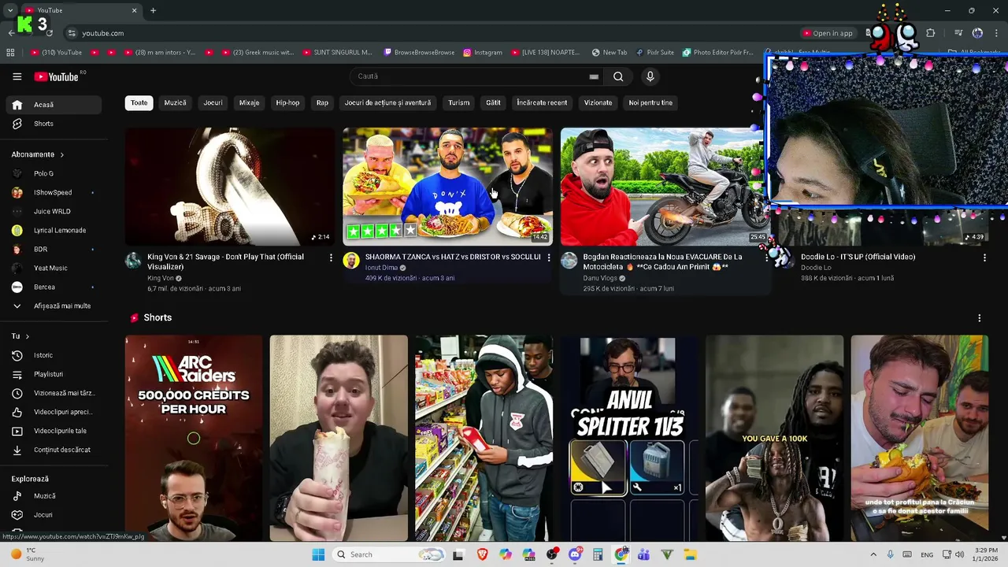Expand Afișează mai multe subscriptions
Viewport: 1008px width, 567px height.
[x=54, y=306]
